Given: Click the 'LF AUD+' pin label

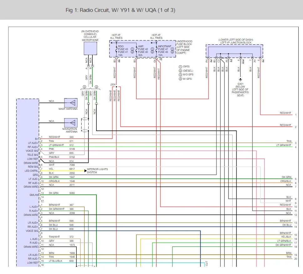Looking at the screenshot, I should [x=33, y=143].
